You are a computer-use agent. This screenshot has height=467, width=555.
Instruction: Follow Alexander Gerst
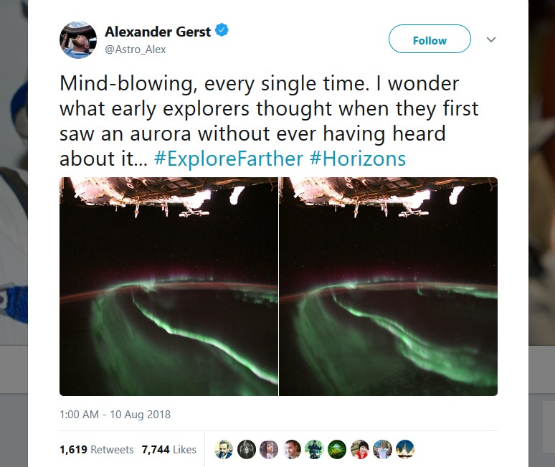coord(430,39)
